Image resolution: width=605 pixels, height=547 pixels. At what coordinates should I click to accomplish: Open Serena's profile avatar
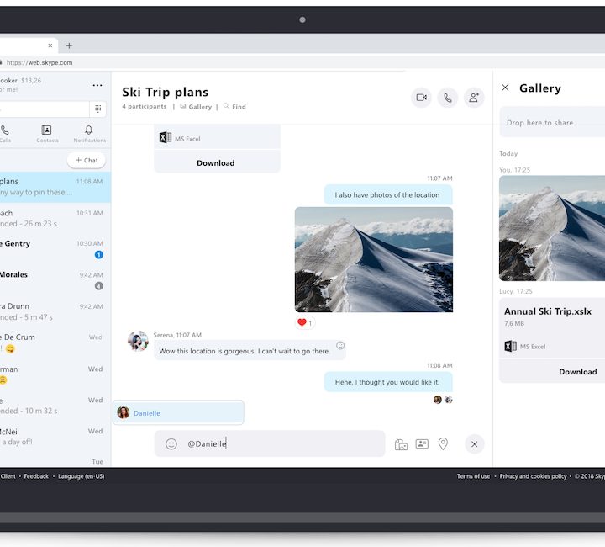click(x=138, y=341)
